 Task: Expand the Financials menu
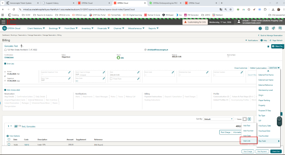pyautogui.click(x=103, y=28)
